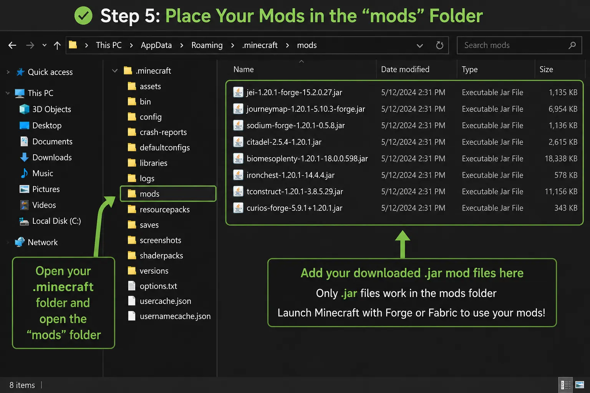Select the resourcepacks folder
The width and height of the screenshot is (590, 393).
159,210
